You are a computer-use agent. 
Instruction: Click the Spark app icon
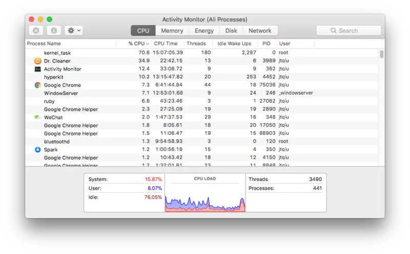coord(37,149)
